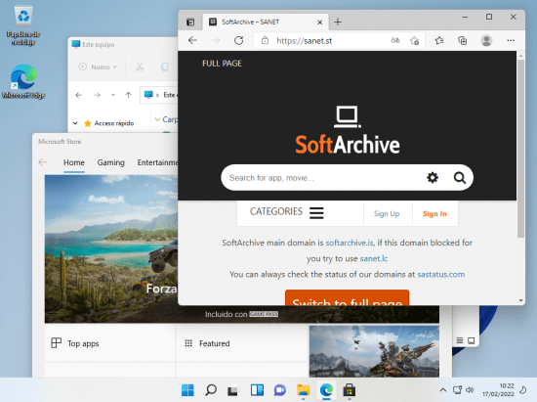Open Microsoft Edge desktop shortcut
Viewport: 537px width, 402px height.
pos(23,81)
